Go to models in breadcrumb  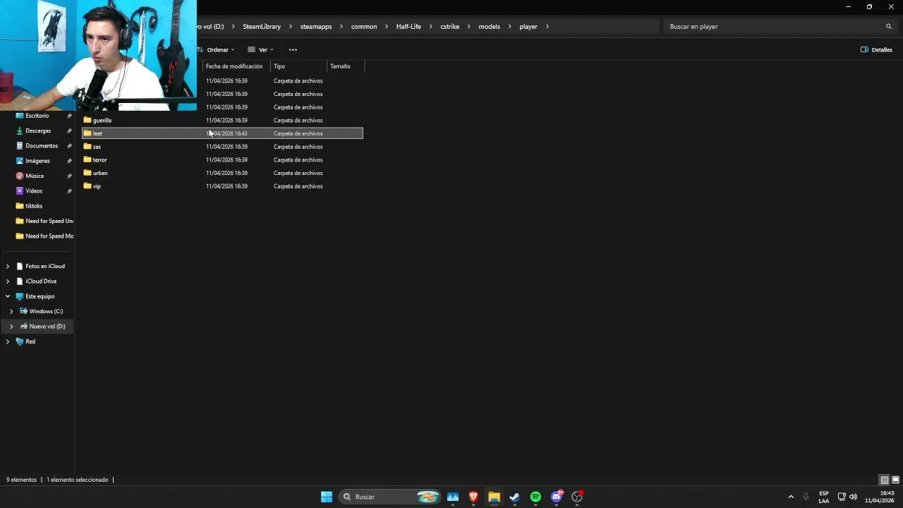pyautogui.click(x=490, y=26)
